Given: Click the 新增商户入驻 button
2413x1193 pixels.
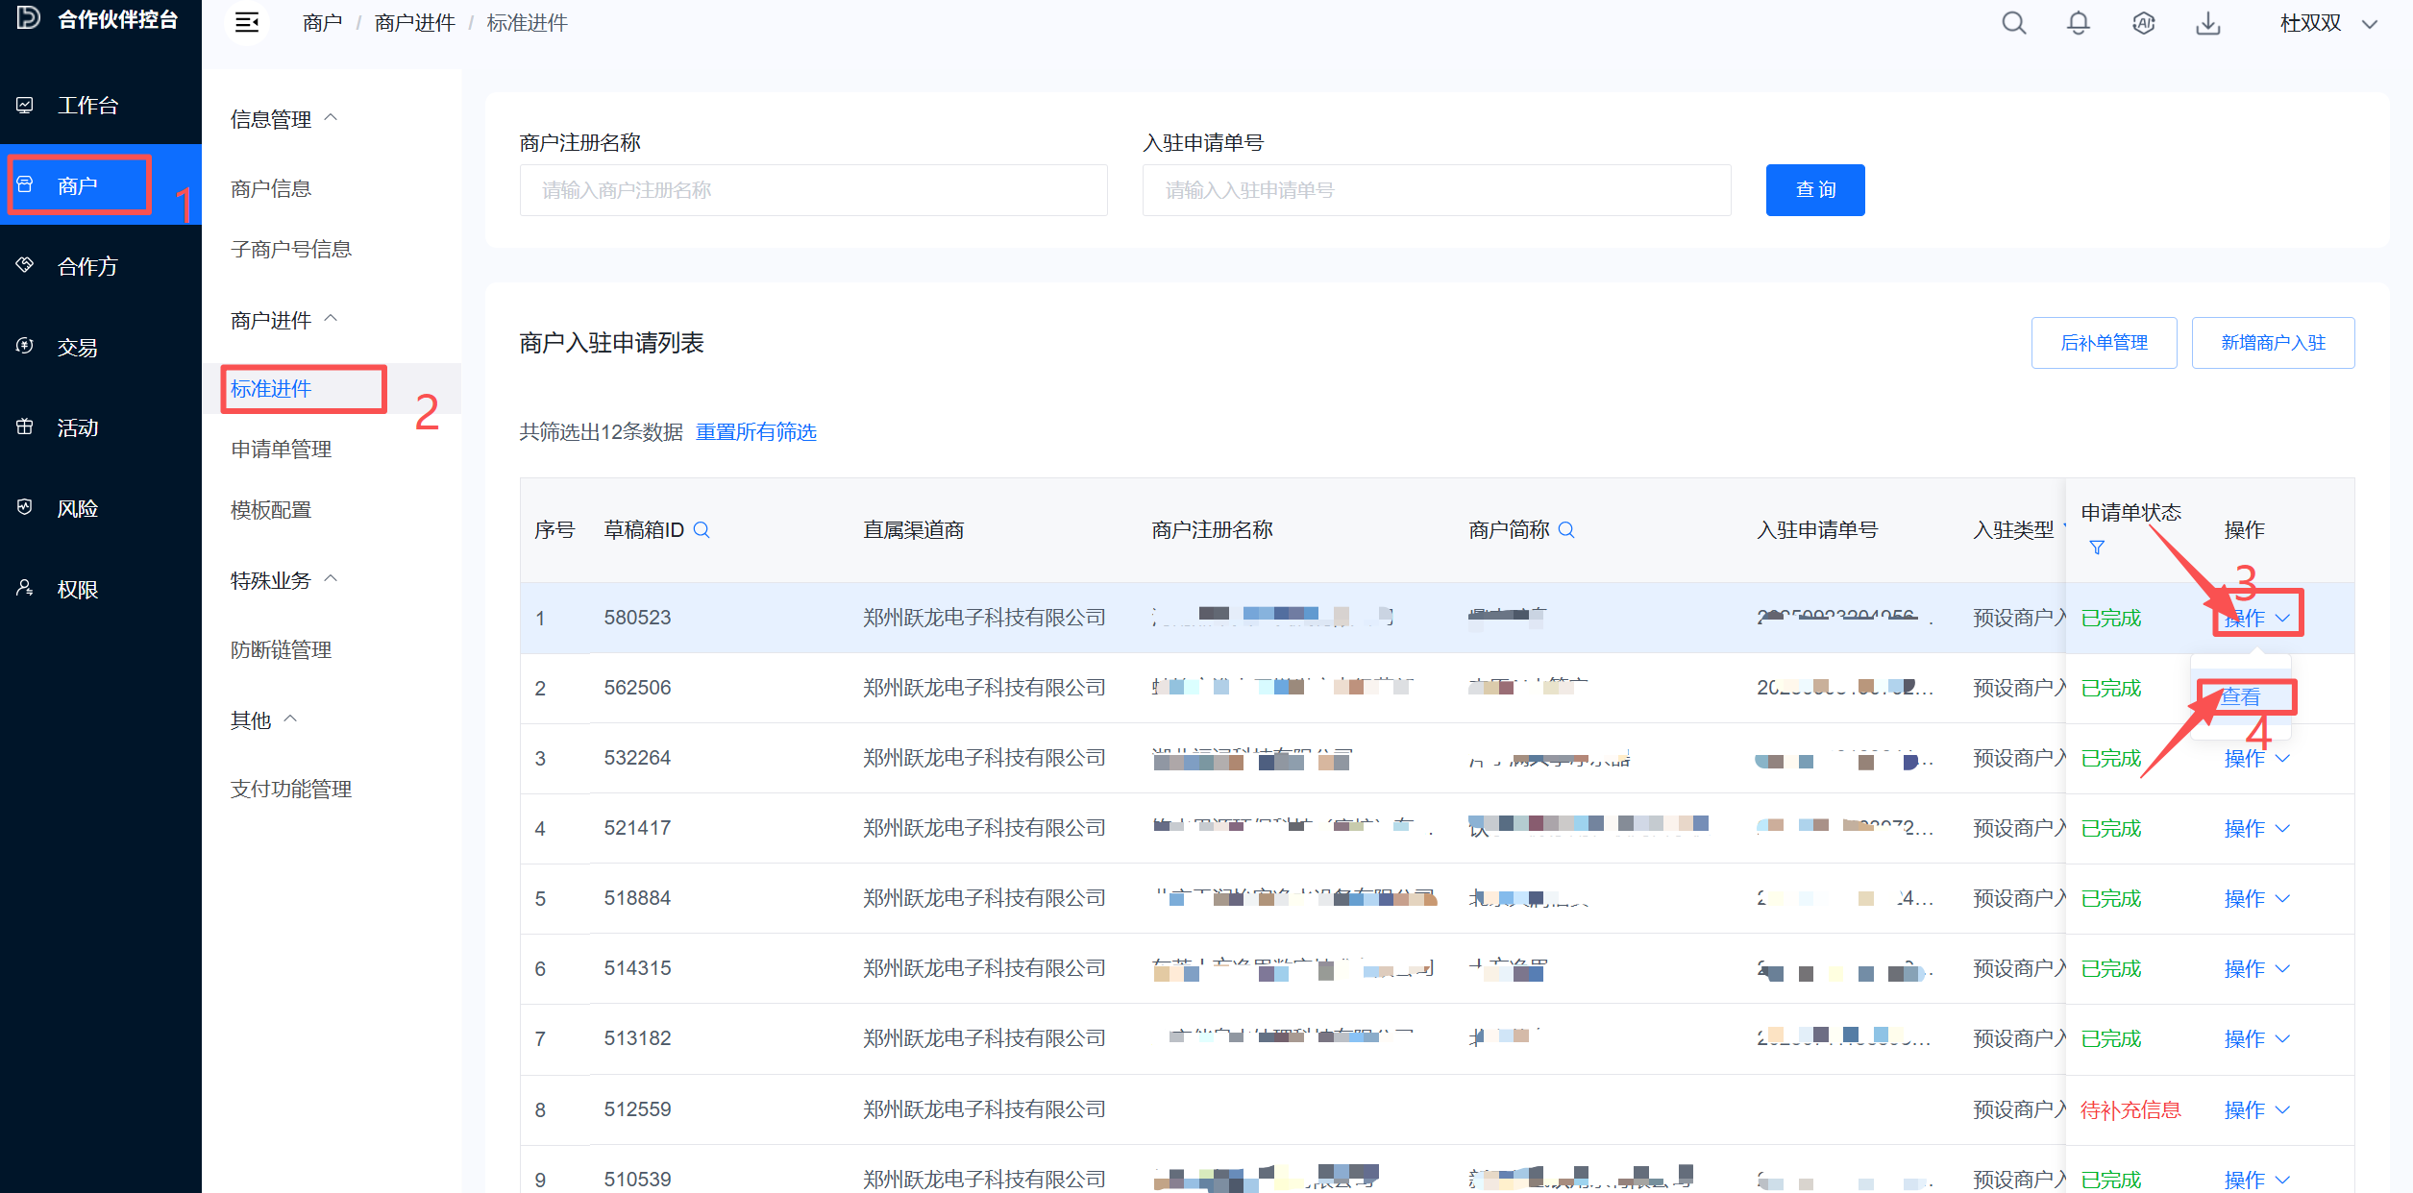Looking at the screenshot, I should [2273, 343].
